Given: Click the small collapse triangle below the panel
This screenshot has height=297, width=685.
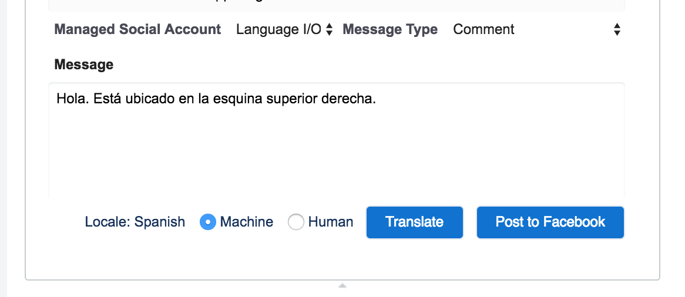Looking at the screenshot, I should [342, 286].
